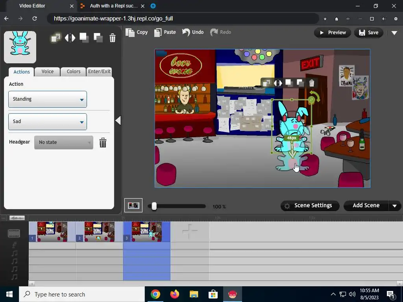Select scene 1 in the timeline

pyautogui.click(x=52, y=232)
